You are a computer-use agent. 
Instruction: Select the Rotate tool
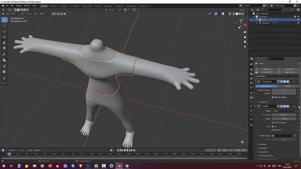pos(4,37)
